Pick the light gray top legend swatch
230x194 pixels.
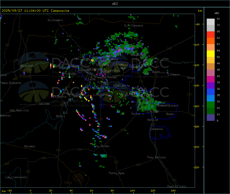click(x=211, y=22)
